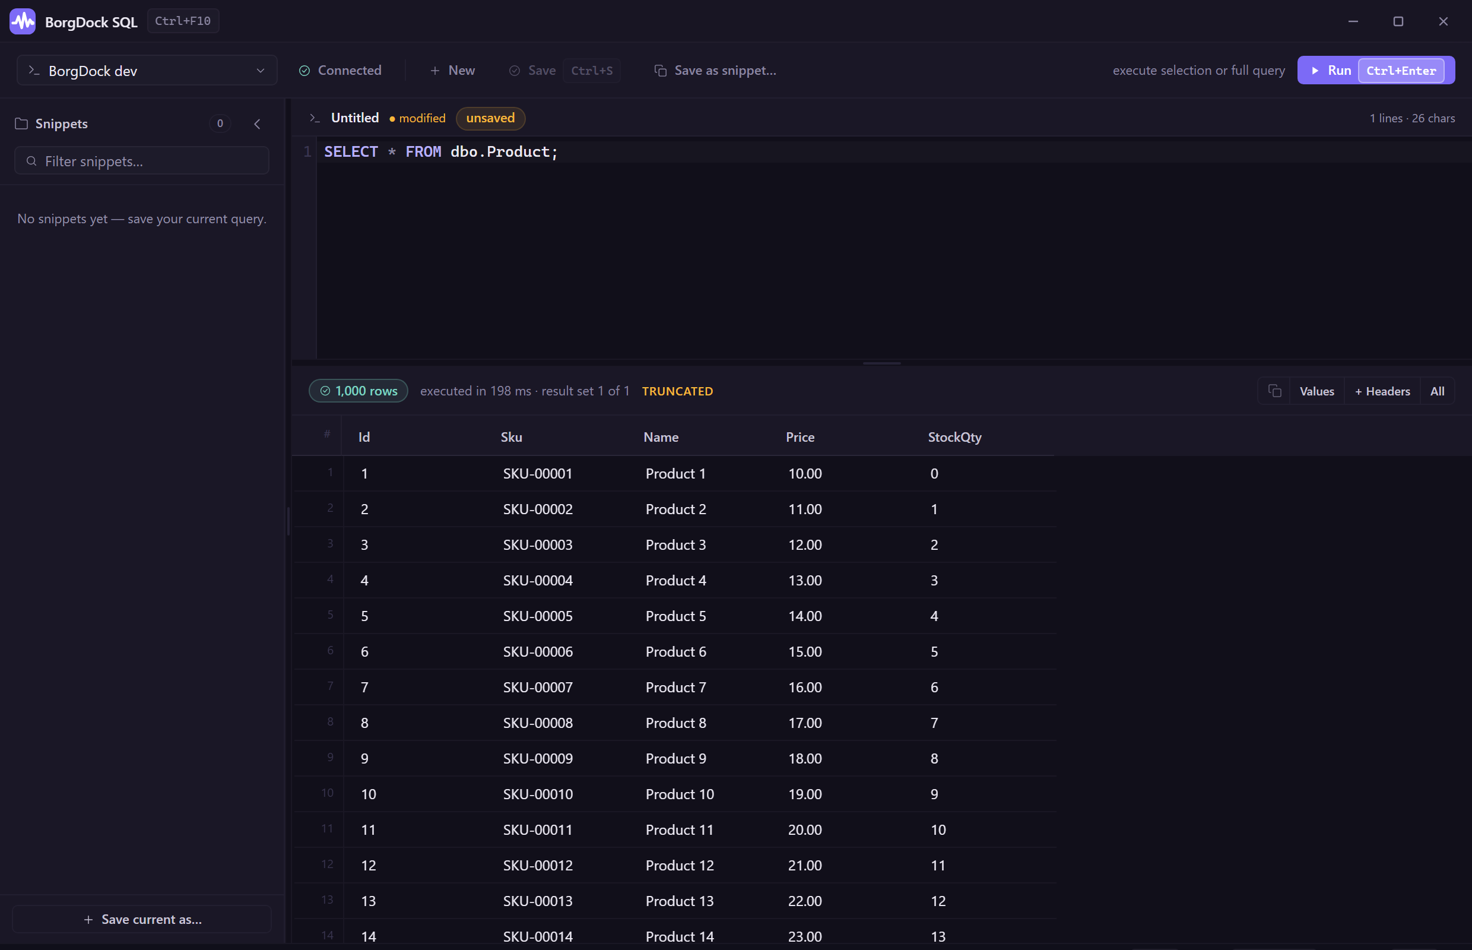This screenshot has width=1472, height=950.
Task: Click the price cell 21.00
Action: (805, 866)
